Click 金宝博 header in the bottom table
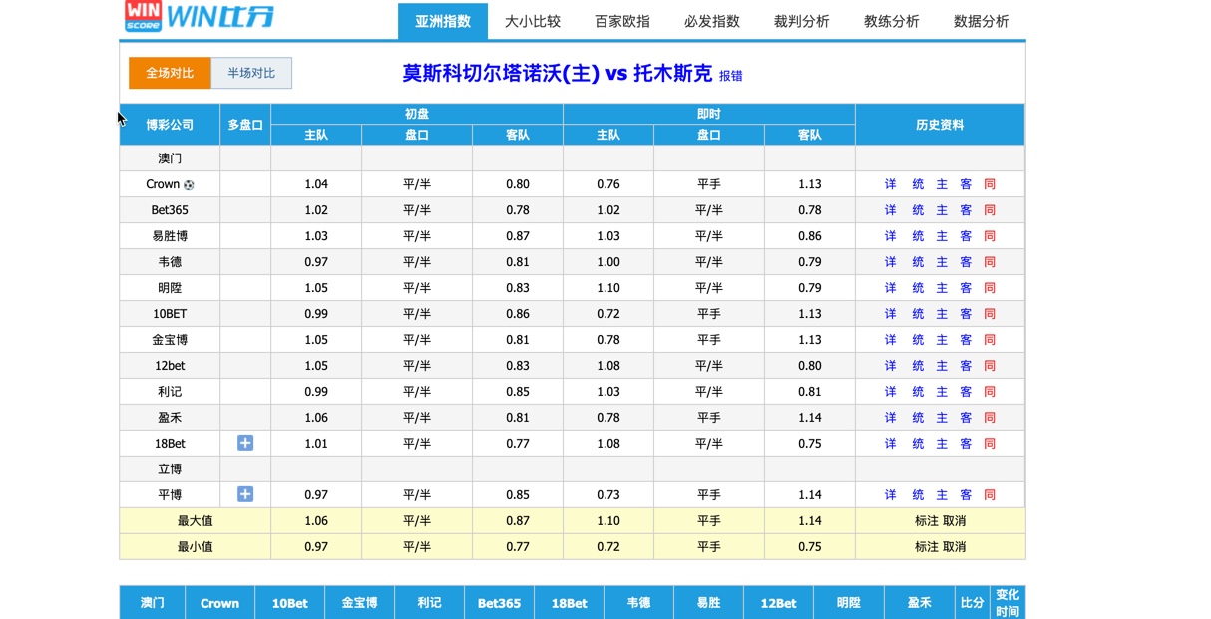 [x=359, y=603]
